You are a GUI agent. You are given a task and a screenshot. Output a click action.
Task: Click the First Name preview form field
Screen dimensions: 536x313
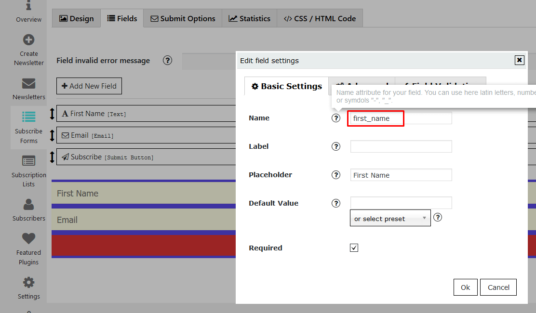pyautogui.click(x=144, y=193)
